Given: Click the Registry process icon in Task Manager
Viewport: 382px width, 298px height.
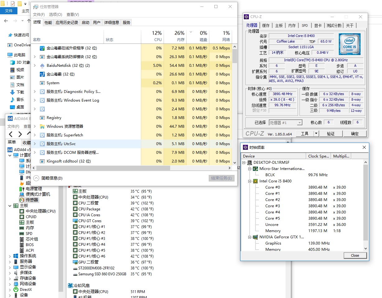Looking at the screenshot, I should point(43,118).
